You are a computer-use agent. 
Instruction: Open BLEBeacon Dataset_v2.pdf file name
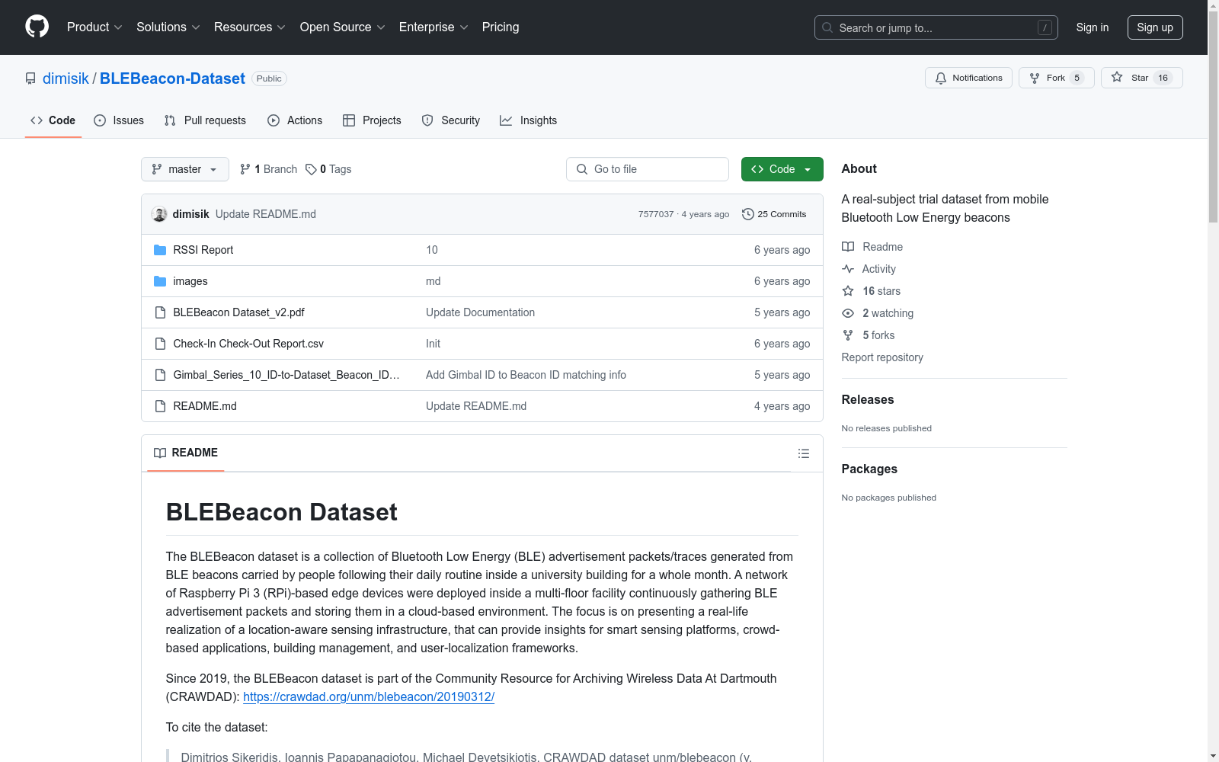pos(238,312)
